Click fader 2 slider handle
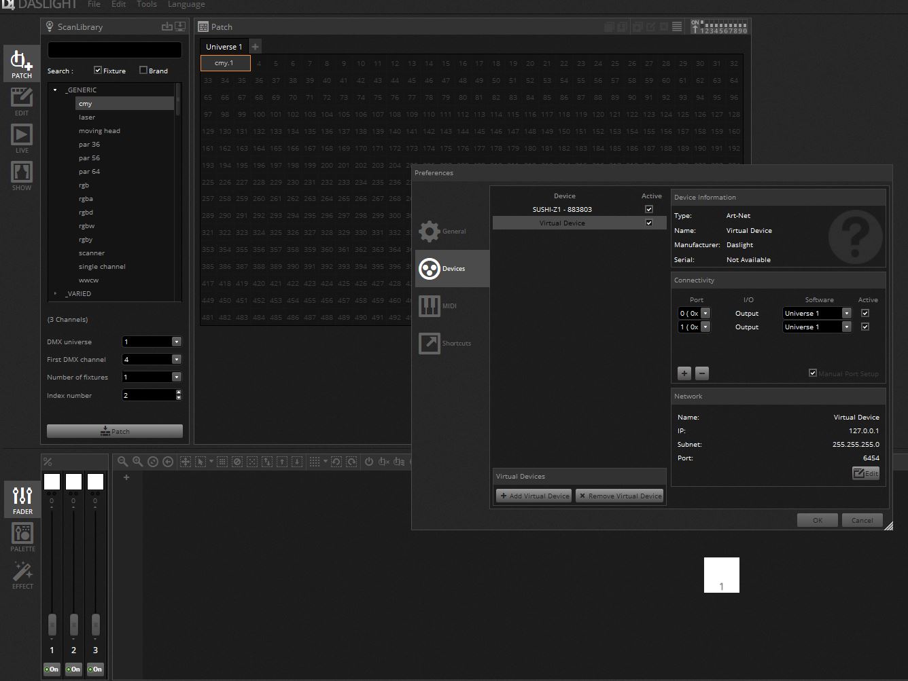 [x=73, y=625]
